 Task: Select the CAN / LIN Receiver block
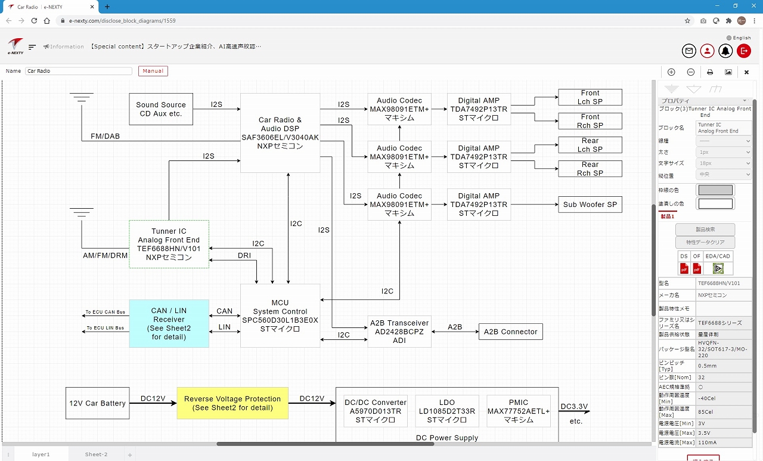(x=169, y=324)
